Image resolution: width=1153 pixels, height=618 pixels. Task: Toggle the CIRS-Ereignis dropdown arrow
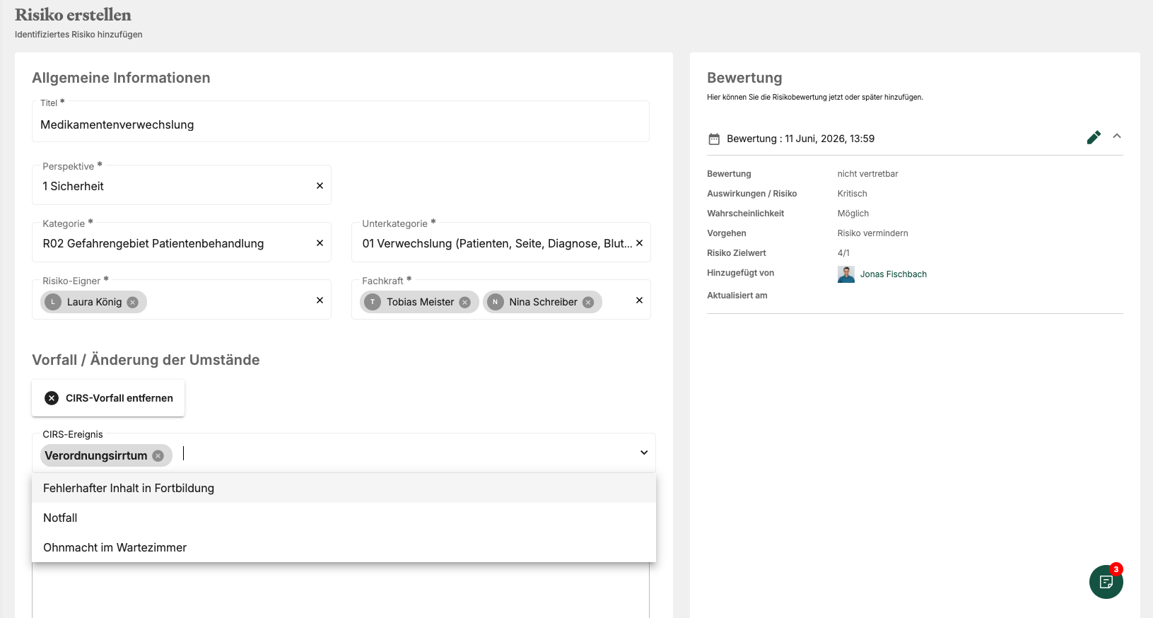644,453
